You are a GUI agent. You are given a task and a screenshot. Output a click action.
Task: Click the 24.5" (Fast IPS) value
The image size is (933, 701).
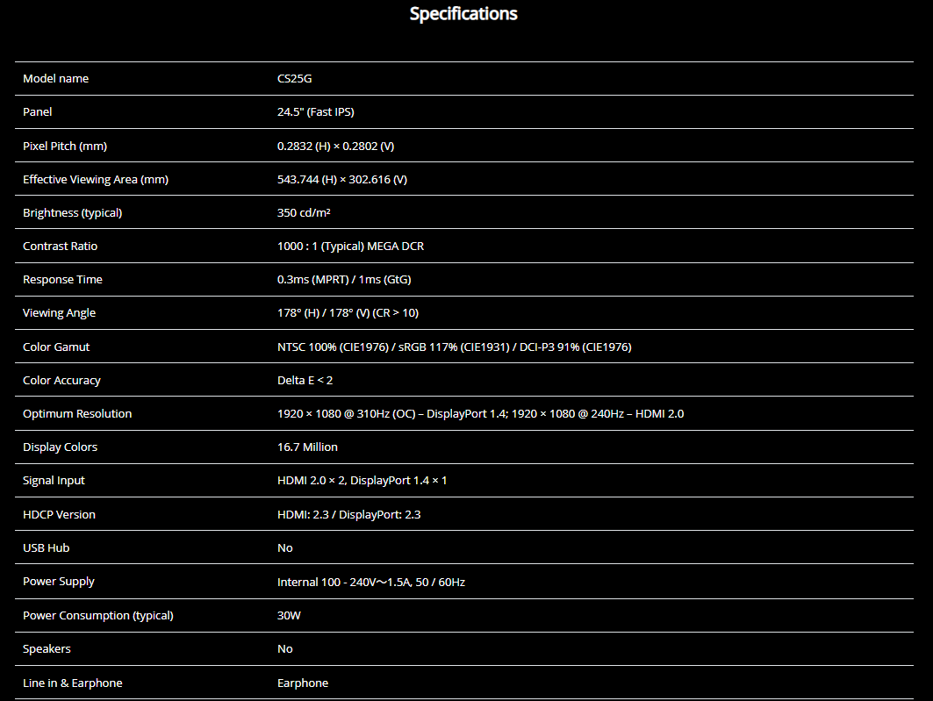[316, 112]
